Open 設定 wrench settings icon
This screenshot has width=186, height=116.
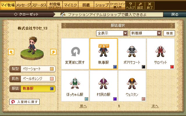click(140, 6)
